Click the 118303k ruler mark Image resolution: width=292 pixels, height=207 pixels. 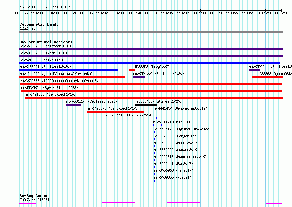pyautogui.click(x=281, y=13)
